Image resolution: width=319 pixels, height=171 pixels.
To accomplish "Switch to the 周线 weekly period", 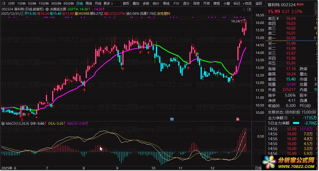I will tap(89, 4).
